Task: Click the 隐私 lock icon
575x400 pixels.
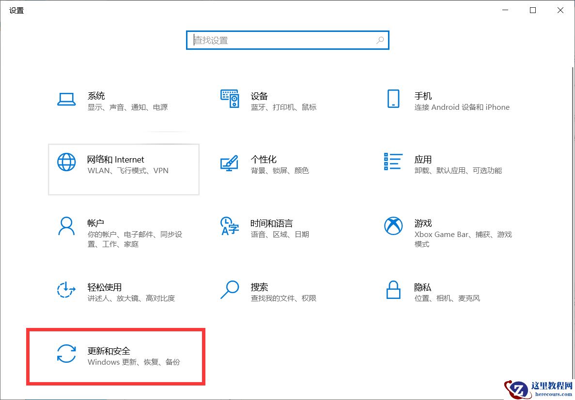Action: tap(393, 290)
